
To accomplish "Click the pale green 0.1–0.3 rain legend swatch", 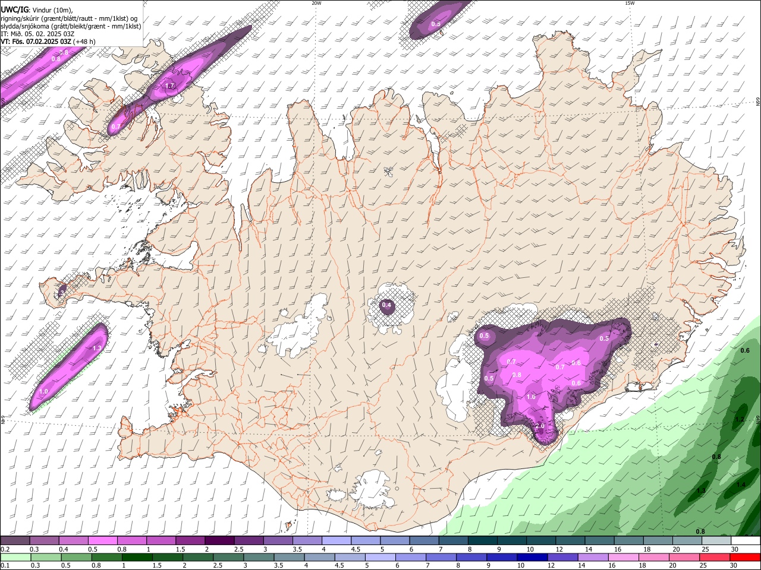I will coord(15,558).
